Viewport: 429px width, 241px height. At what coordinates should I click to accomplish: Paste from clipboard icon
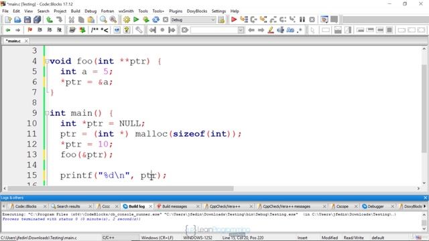click(91, 19)
